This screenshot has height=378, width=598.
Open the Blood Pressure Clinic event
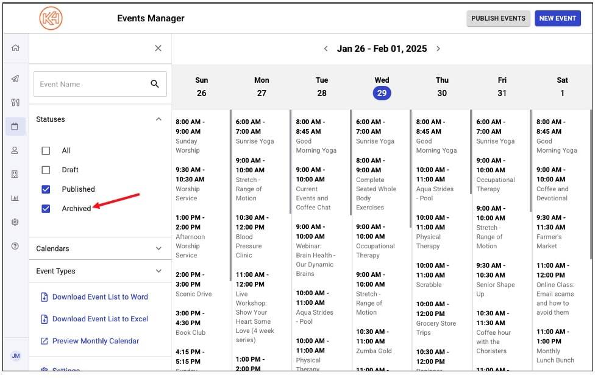[252, 236]
